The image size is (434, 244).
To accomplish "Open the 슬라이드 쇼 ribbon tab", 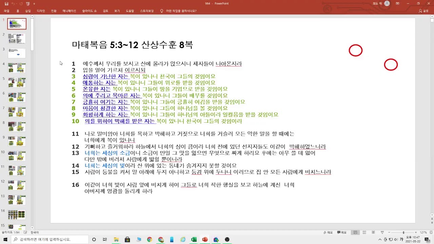I will coord(89,11).
